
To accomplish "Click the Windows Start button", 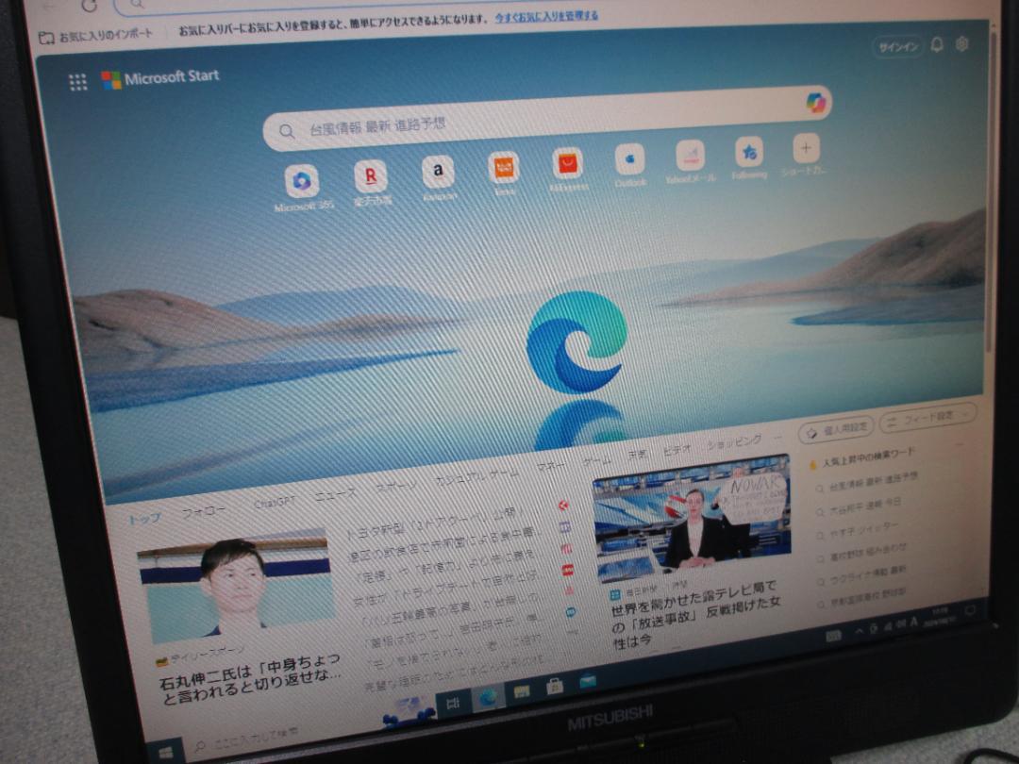I will click(x=166, y=753).
